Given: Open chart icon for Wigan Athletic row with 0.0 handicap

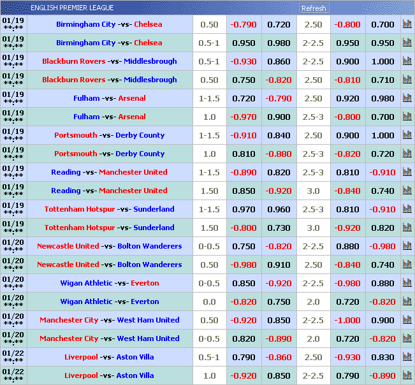Looking at the screenshot, I should [407, 301].
